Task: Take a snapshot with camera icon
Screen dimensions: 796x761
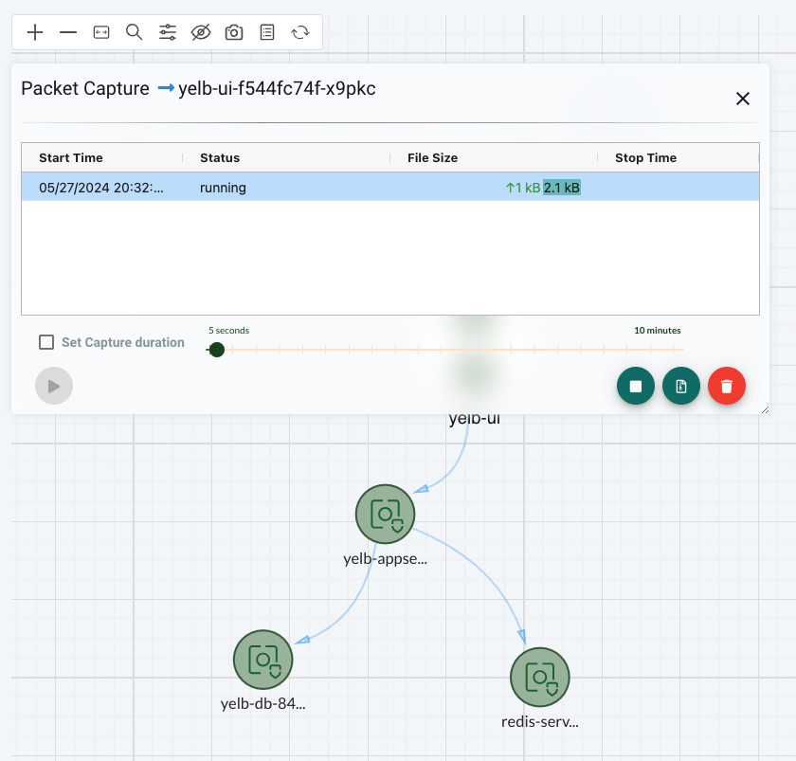Action: [234, 32]
